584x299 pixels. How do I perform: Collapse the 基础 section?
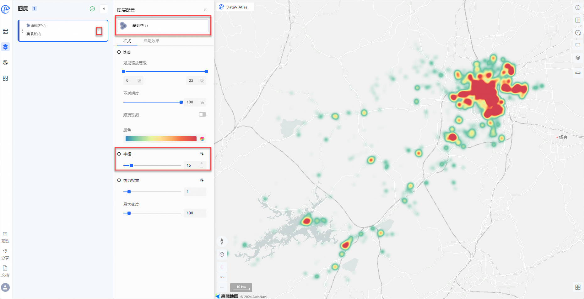point(119,52)
